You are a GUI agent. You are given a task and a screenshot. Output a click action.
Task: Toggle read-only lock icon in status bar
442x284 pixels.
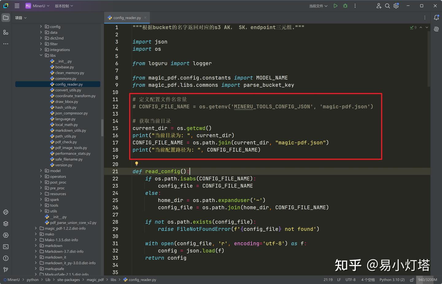pos(412,280)
